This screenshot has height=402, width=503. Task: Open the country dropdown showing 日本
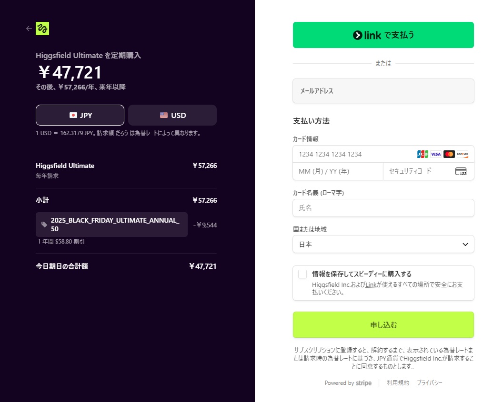click(x=376, y=244)
